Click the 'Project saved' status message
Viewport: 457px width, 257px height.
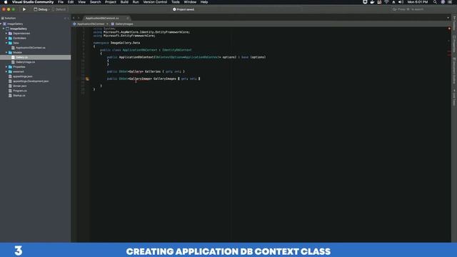pyautogui.click(x=184, y=9)
